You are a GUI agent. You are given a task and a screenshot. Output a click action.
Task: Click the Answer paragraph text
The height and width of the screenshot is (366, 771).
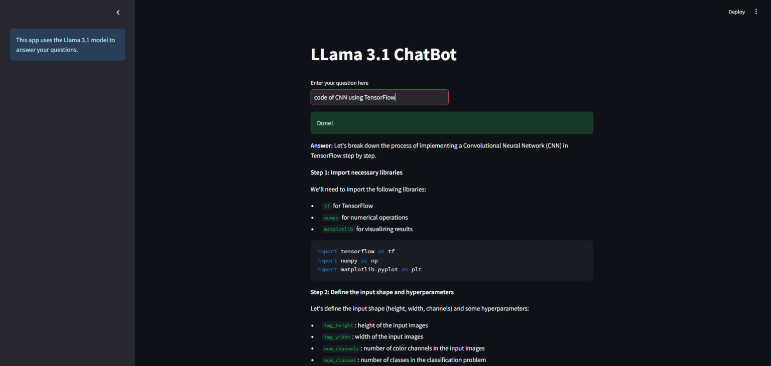[x=439, y=150]
